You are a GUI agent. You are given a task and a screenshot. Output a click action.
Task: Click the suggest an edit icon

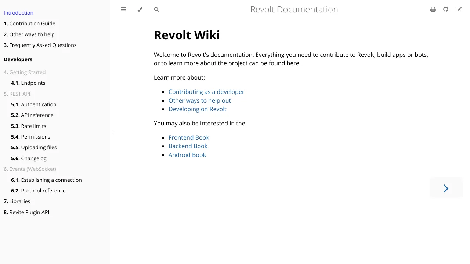coord(458,10)
